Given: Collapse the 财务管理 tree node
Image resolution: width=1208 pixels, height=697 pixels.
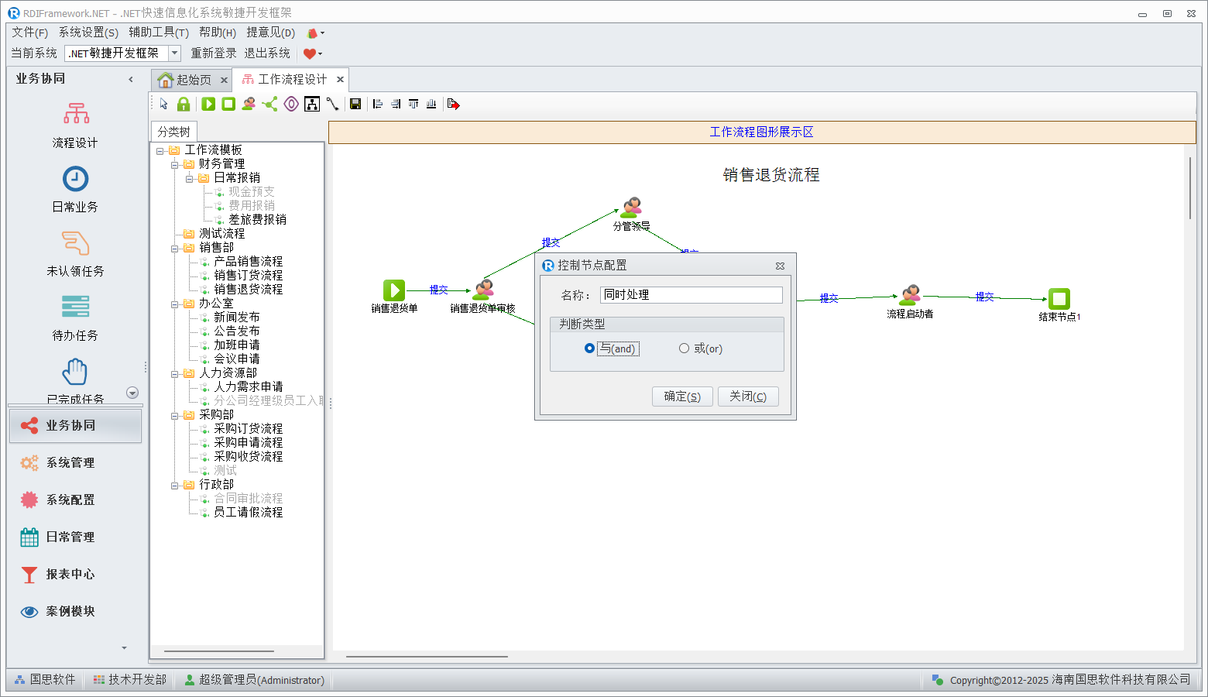Looking at the screenshot, I should click(175, 164).
